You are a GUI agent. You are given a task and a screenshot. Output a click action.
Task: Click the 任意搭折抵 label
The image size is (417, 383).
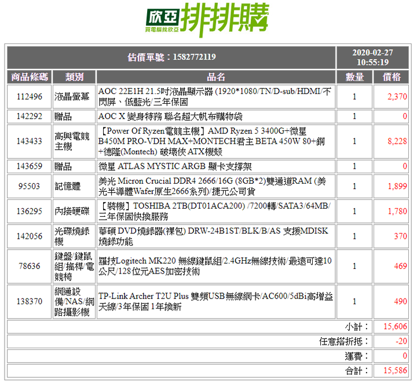point(344,341)
